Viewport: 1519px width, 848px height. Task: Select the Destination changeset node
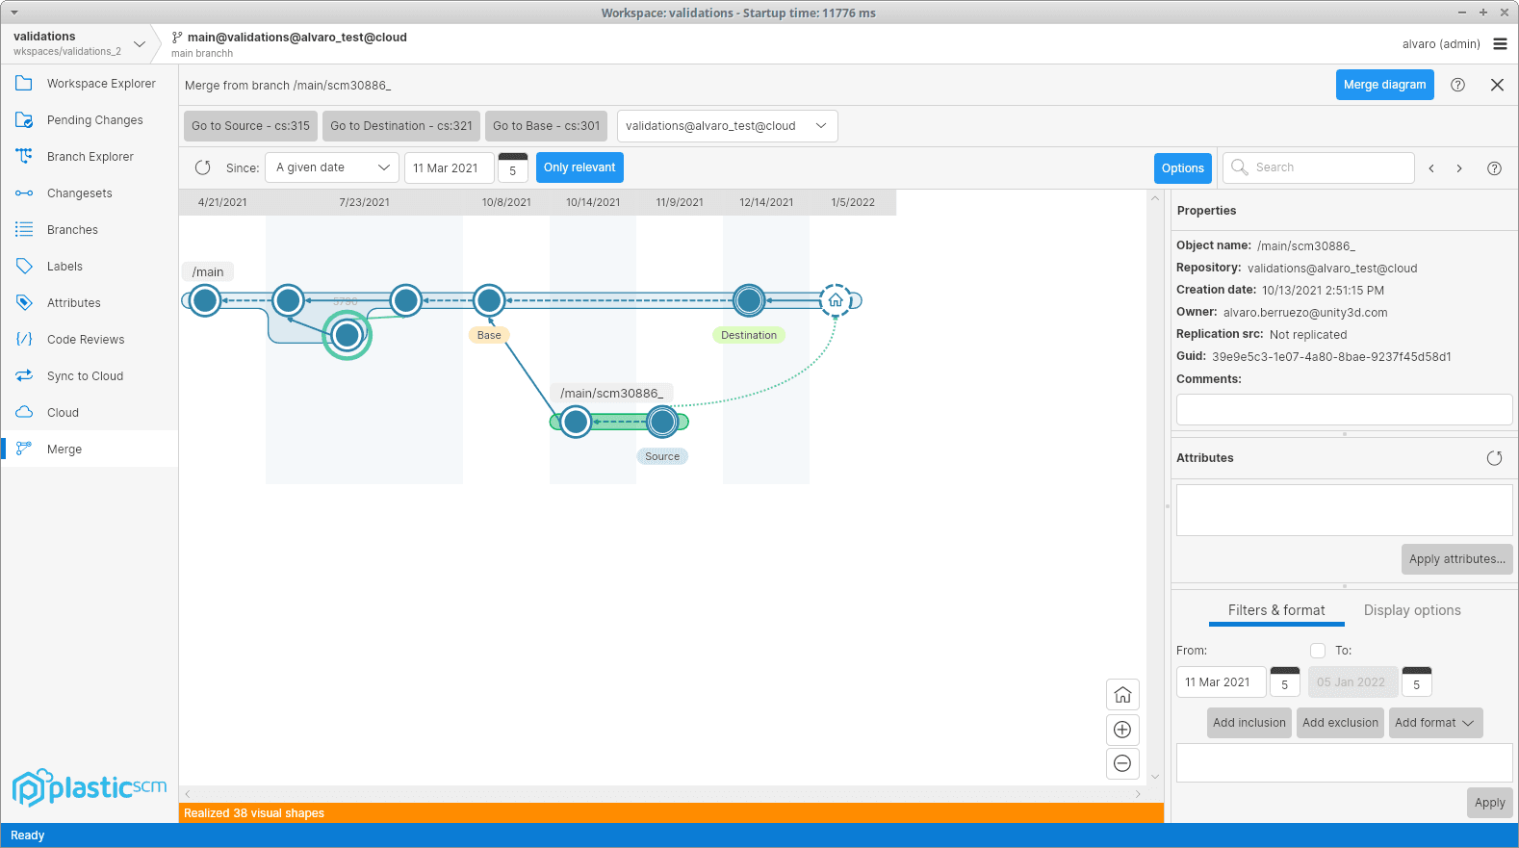coord(749,300)
